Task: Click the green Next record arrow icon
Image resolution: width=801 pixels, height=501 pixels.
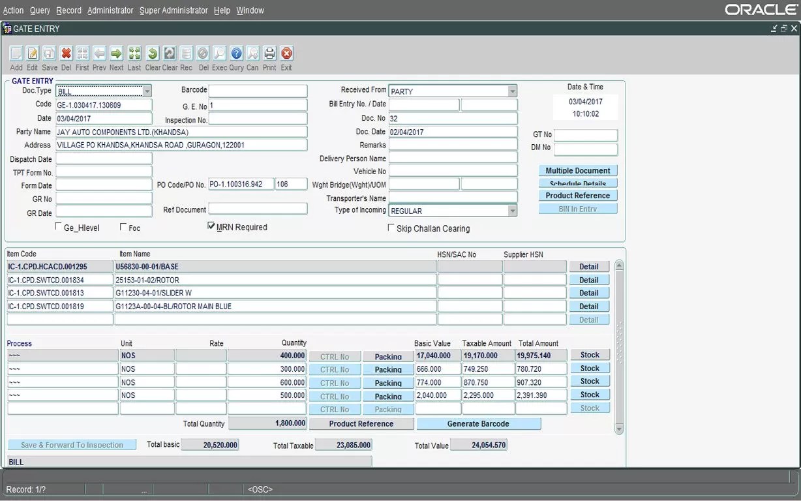Action: click(116, 53)
